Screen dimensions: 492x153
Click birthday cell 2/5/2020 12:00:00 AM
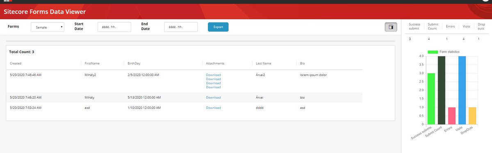tap(143, 75)
